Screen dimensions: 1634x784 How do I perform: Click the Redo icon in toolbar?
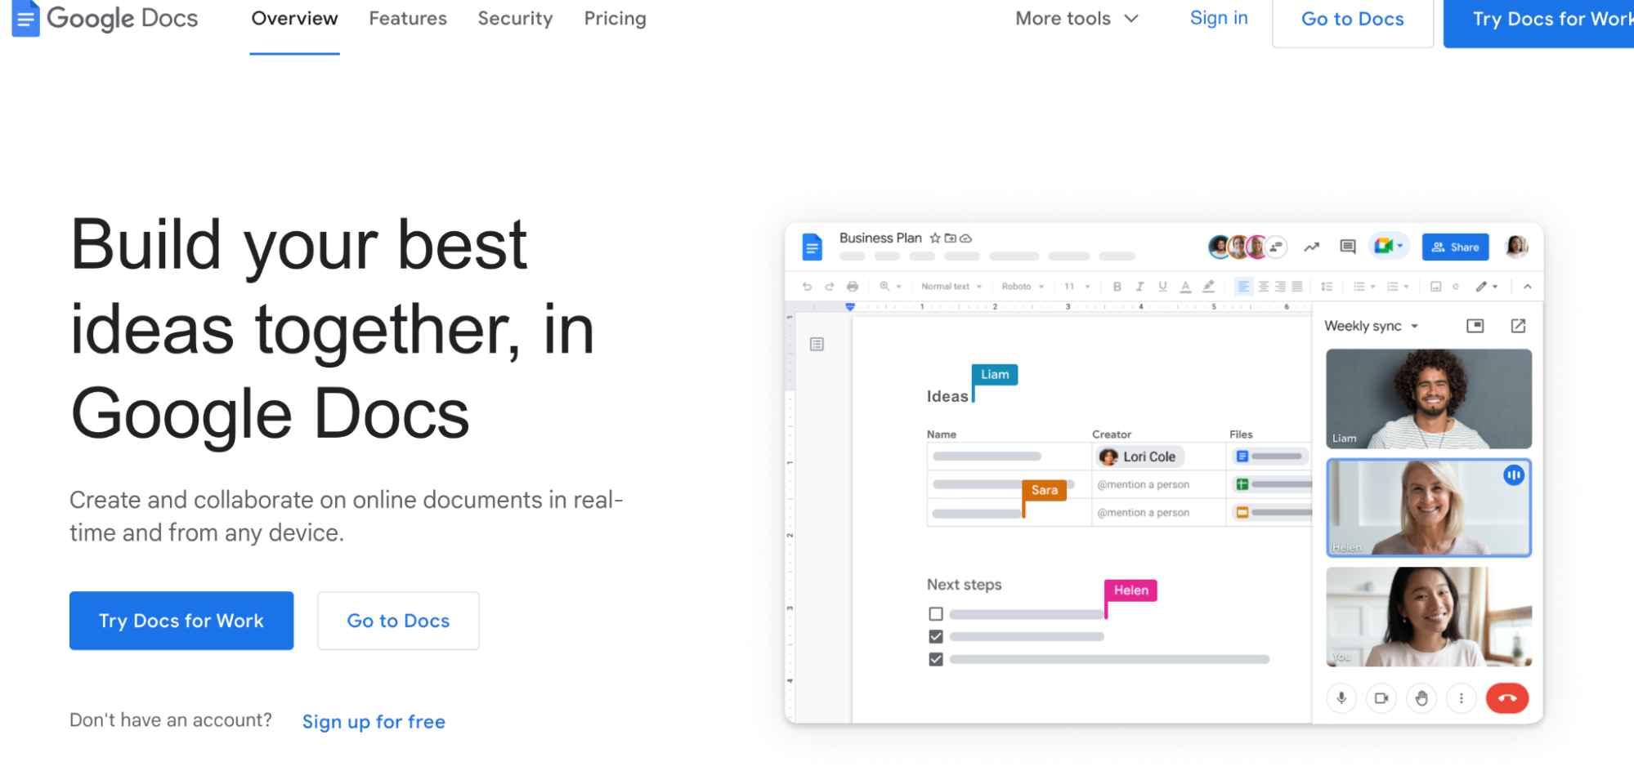pyautogui.click(x=829, y=287)
